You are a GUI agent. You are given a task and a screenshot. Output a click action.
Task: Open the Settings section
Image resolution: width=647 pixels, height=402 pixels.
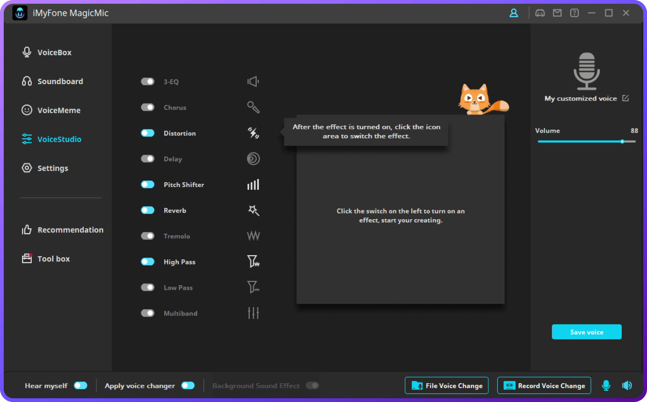click(x=45, y=168)
